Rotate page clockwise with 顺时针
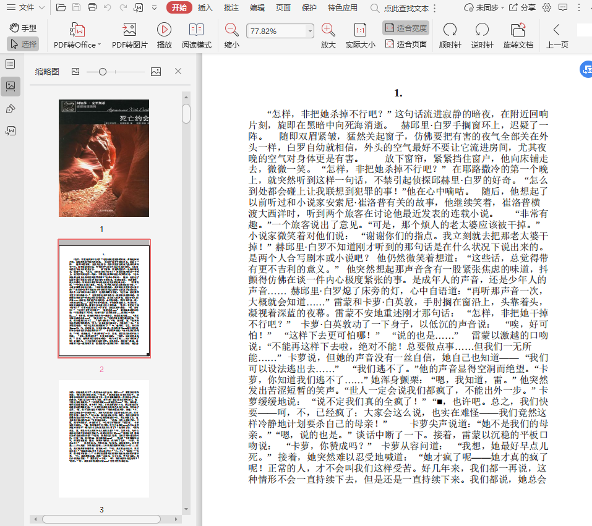The height and width of the screenshot is (526, 592). (x=450, y=35)
